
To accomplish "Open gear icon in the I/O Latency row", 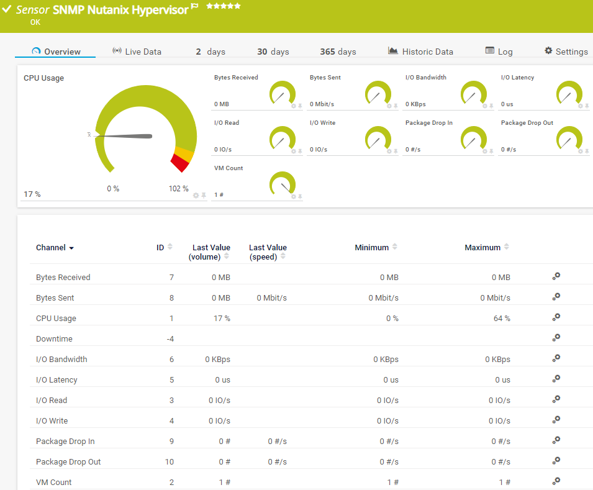I will click(x=556, y=379).
